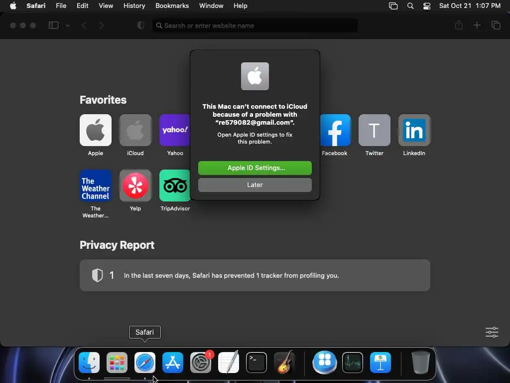Viewport: 510px width, 383px height.
Task: Expand the sidebar tab group dropdown arrow
Action: point(67,25)
